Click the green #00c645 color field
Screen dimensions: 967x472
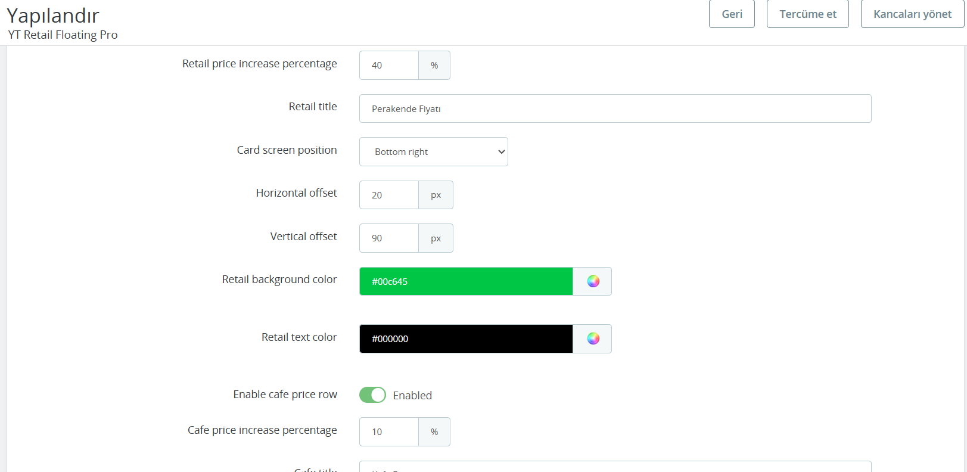(x=465, y=281)
